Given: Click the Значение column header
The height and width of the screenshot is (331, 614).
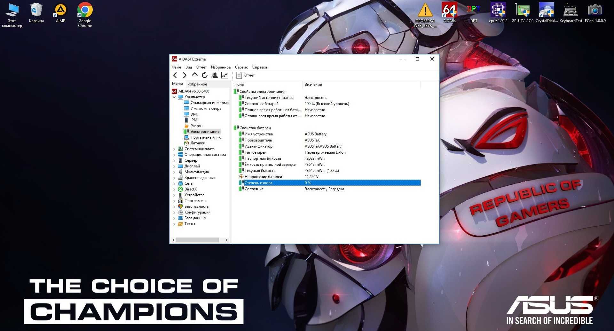Looking at the screenshot, I should point(361,85).
